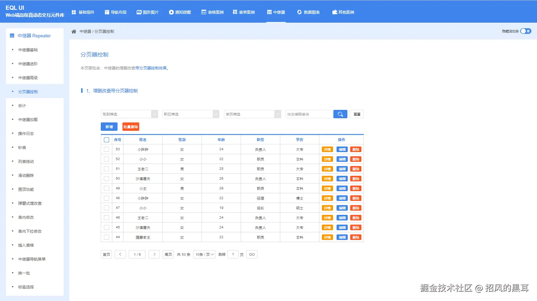This screenshot has width=537, height=301.
Task: Toggle the 隐藏滚动条 switch
Action: tap(525, 31)
